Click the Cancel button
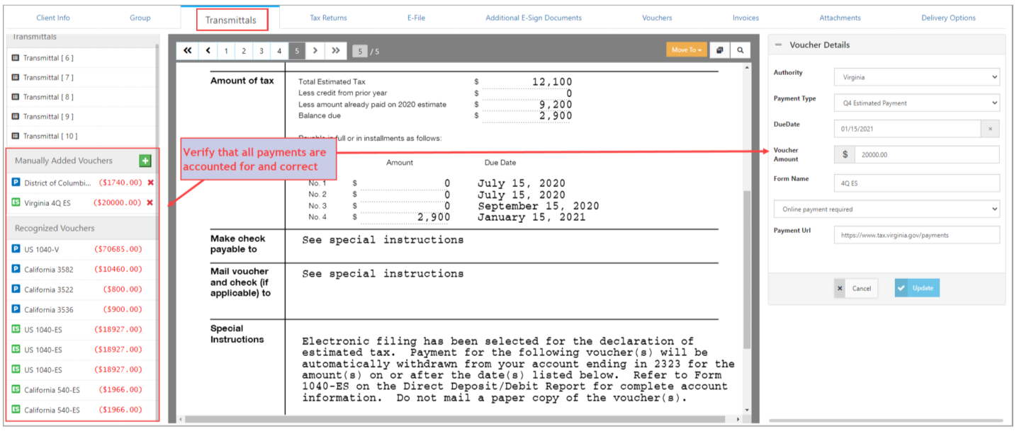 click(855, 288)
